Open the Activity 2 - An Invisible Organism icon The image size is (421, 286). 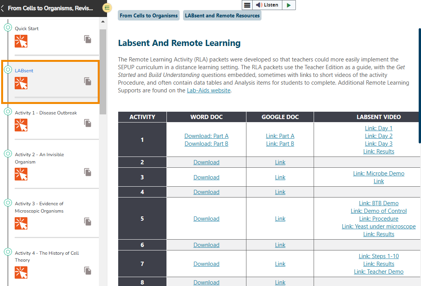point(21,174)
